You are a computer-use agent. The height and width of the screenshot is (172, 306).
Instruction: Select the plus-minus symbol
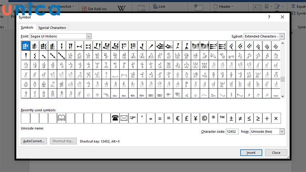(x=231, y=118)
